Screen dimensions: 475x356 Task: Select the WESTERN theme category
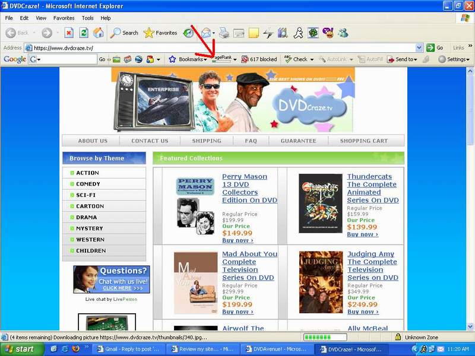coord(104,240)
